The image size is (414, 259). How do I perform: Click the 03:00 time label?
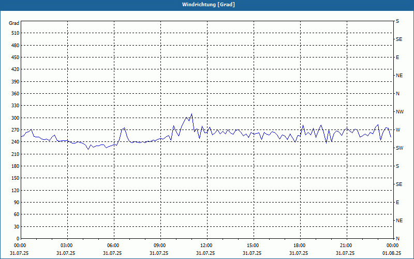(x=67, y=246)
